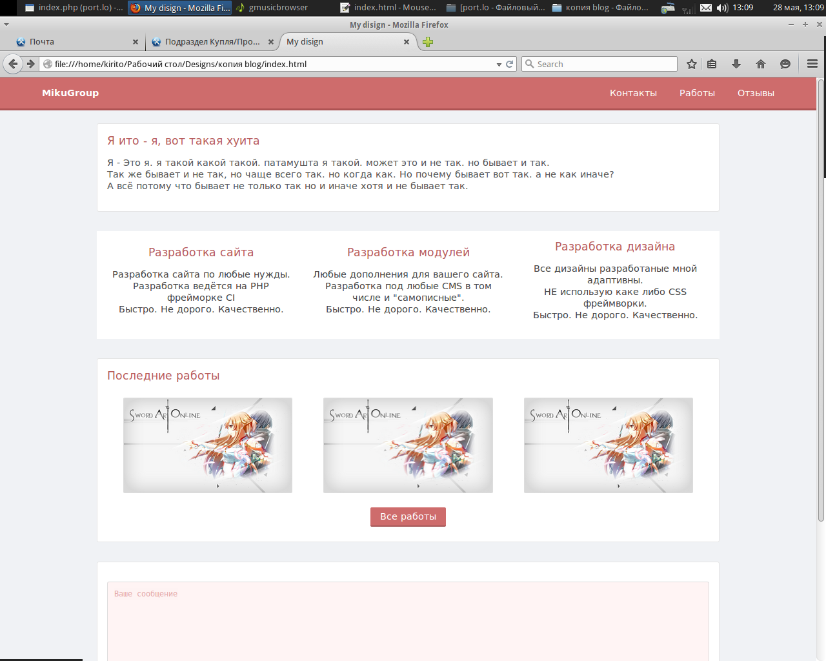826x661 pixels.
Task: Open the Downloads arrow icon
Action: [736, 64]
